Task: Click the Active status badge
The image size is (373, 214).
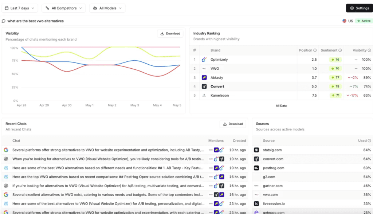Action: tap(364, 21)
